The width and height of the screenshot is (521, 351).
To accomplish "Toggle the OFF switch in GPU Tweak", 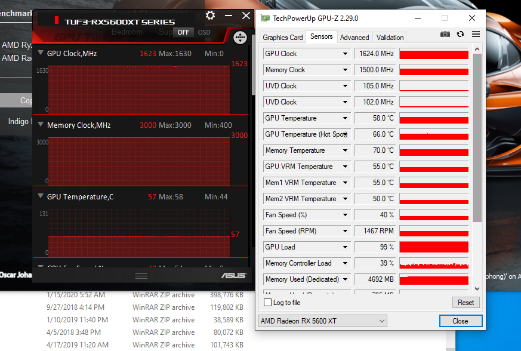I will (183, 32).
